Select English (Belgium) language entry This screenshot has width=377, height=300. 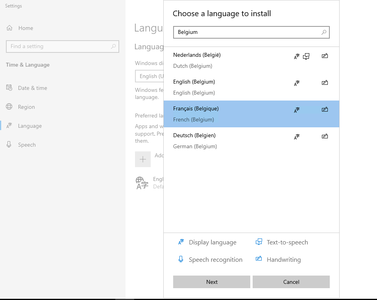(x=251, y=87)
